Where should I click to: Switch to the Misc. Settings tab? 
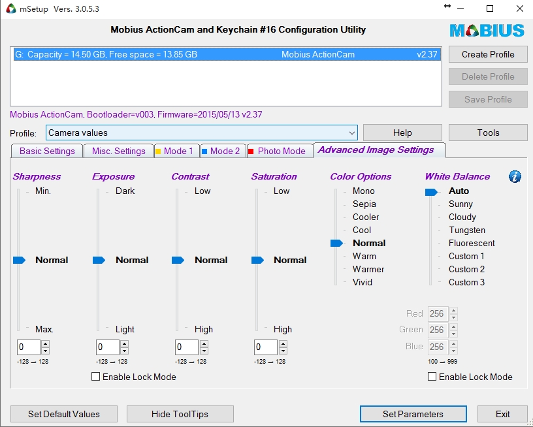click(x=118, y=151)
